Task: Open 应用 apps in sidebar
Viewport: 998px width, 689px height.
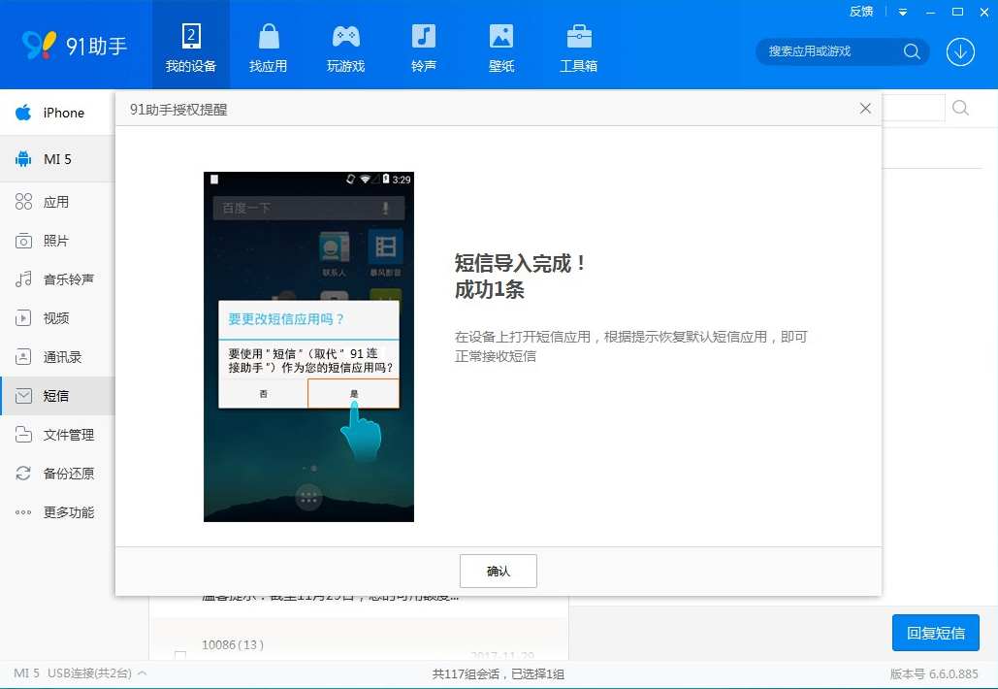Action: coord(57,202)
